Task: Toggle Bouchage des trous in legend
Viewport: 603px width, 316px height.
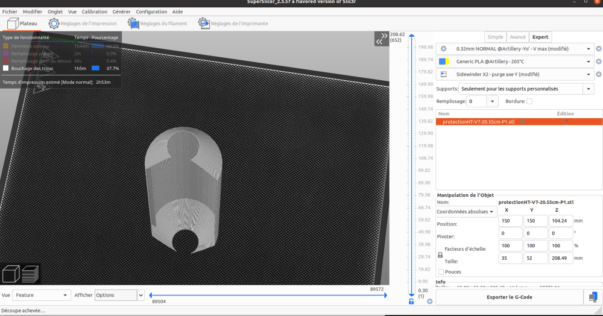Action: (x=28, y=68)
